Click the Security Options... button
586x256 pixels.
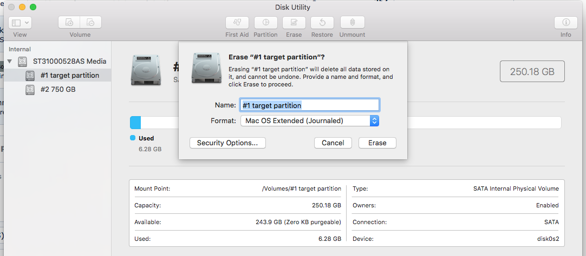point(227,143)
